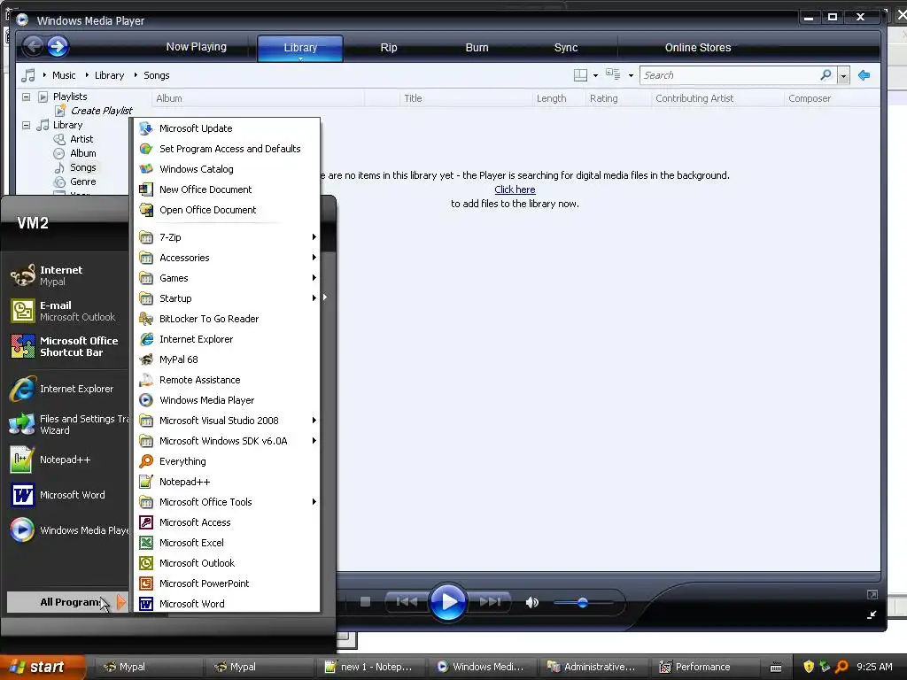Viewport: 907px width, 680px height.
Task: Open the search options dropdown arrow
Action: click(843, 76)
